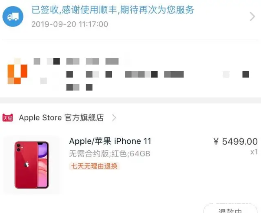Tap the price ¥5499.00
Image resolution: width=261 pixels, height=213 pixels.
point(236,141)
